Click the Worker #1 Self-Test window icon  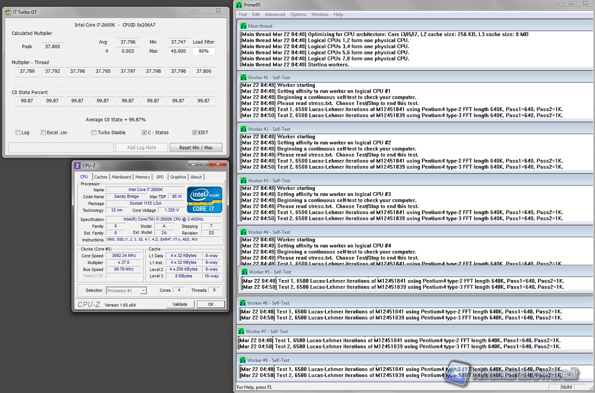coord(243,77)
